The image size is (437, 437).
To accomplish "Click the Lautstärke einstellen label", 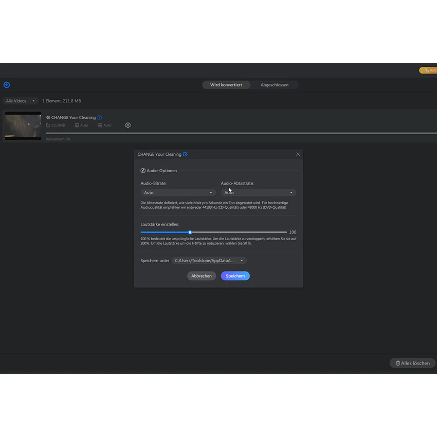I will tap(160, 224).
